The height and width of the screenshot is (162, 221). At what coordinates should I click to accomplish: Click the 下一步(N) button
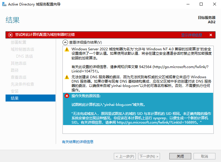(149, 156)
